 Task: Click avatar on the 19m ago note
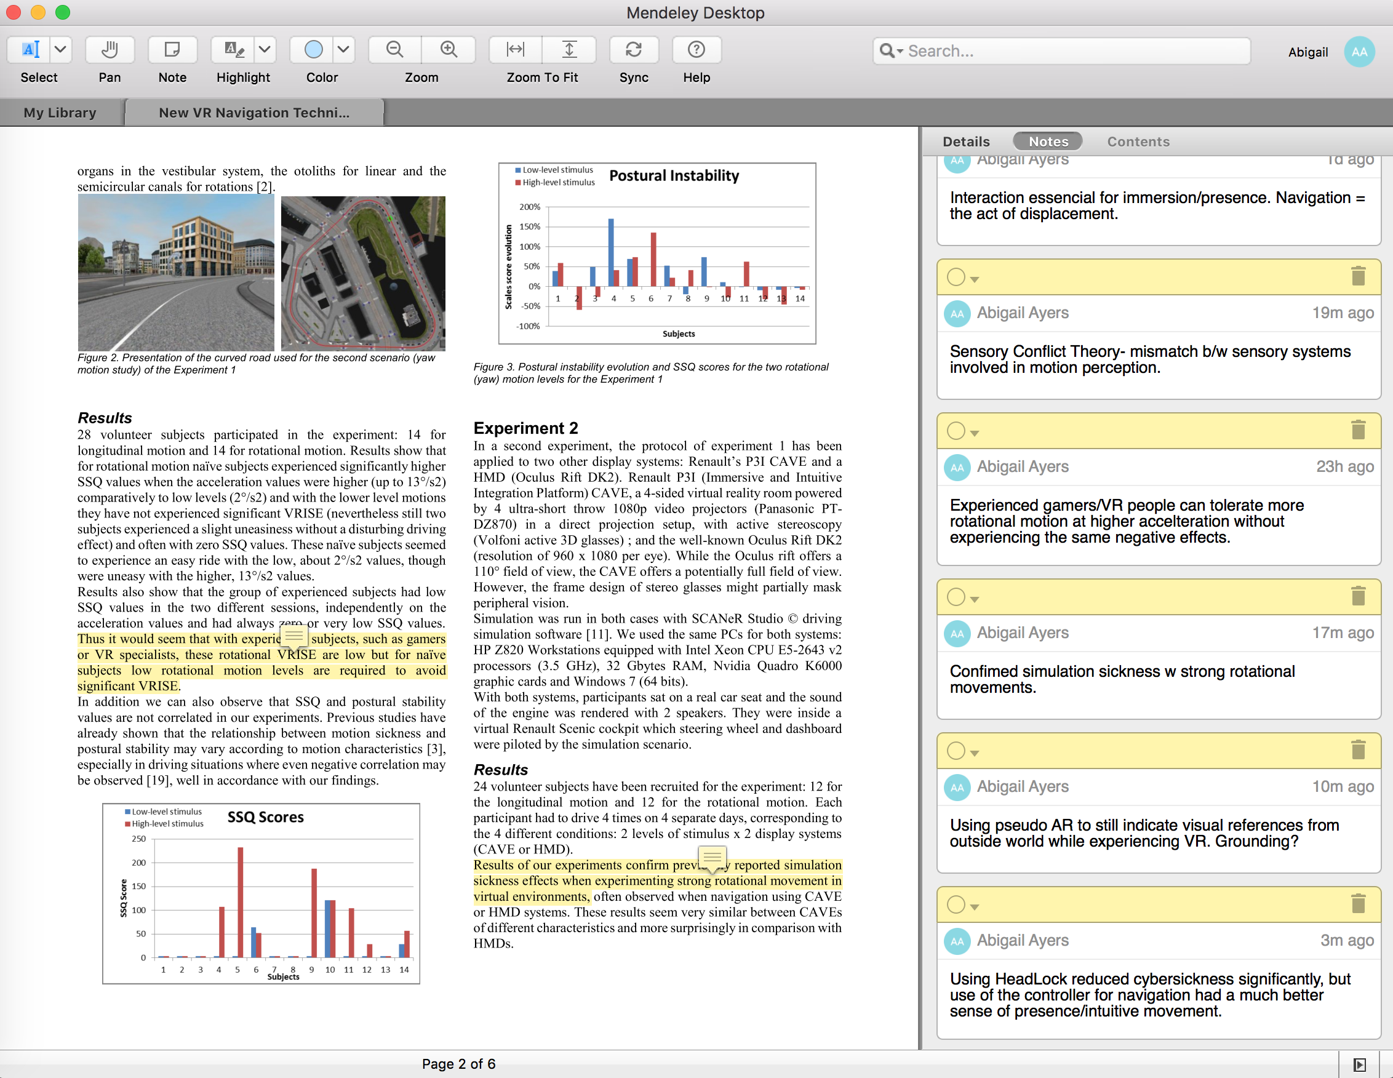tap(957, 314)
